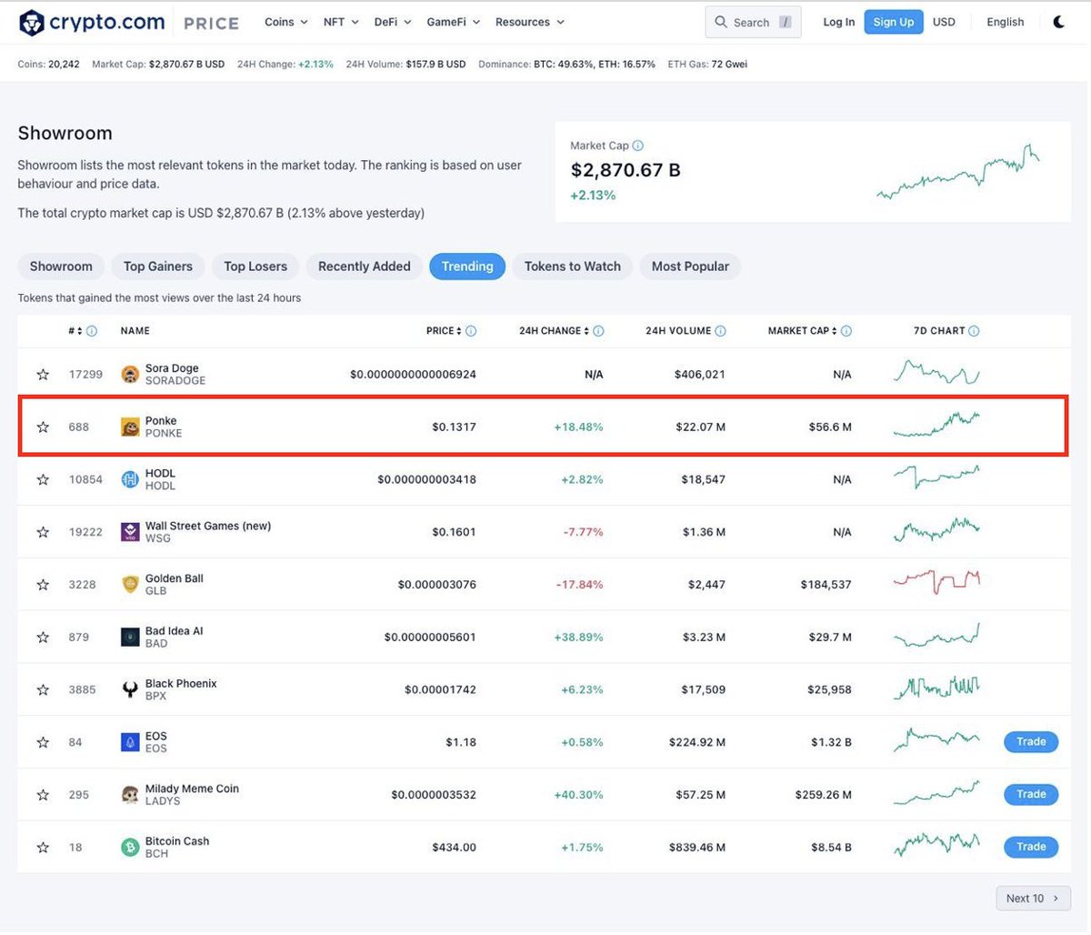Trade Milady Meme Coin button
Image resolution: width=1091 pixels, height=935 pixels.
pos(1031,795)
